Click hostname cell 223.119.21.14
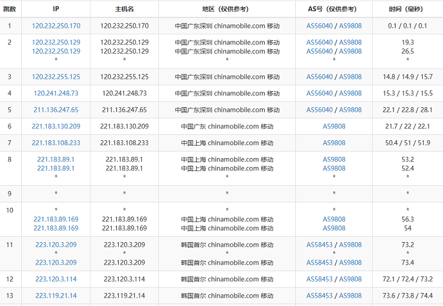443x306 pixels. point(124,295)
